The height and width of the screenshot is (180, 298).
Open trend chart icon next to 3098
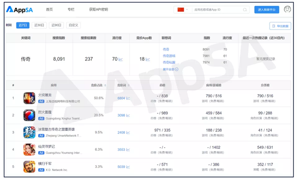click(128, 115)
